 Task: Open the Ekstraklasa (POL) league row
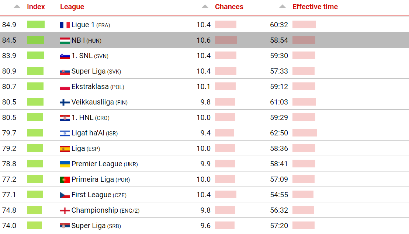click(x=204, y=86)
